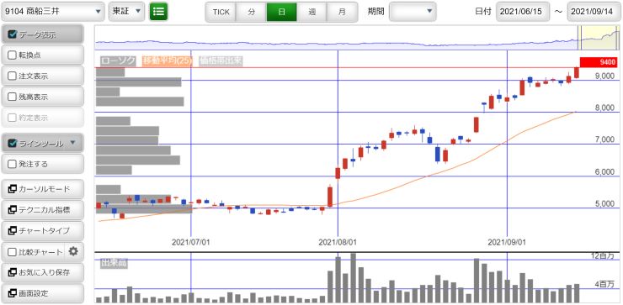Click the 日付 date label
623x305 pixels.
482,12
